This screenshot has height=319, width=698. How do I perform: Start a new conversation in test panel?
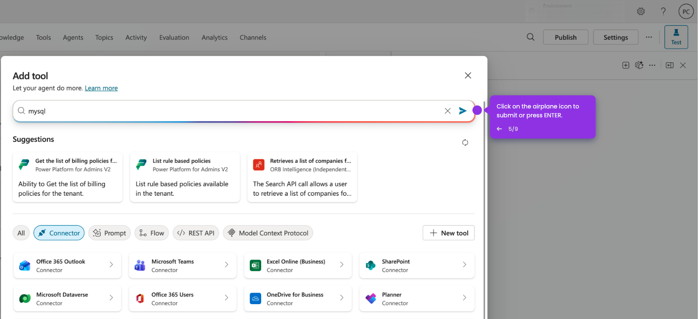[626, 65]
